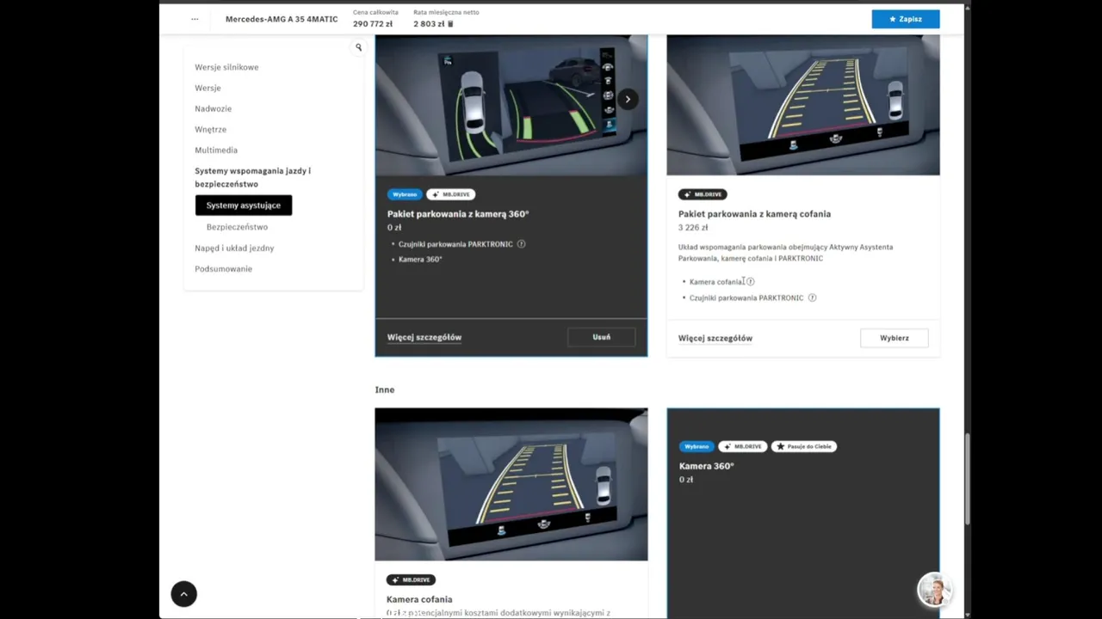Image resolution: width=1102 pixels, height=619 pixels.
Task: Click the reversing camera package preview image
Action: (x=803, y=105)
